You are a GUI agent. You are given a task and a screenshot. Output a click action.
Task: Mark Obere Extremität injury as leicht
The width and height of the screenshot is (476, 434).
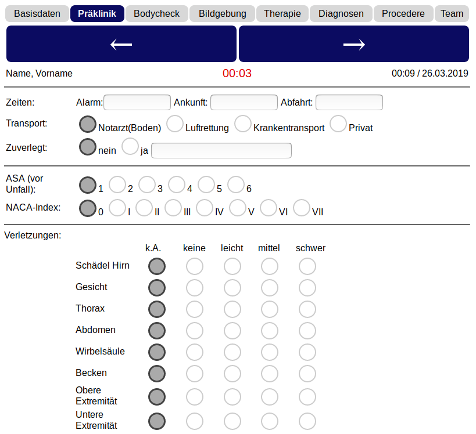click(232, 397)
